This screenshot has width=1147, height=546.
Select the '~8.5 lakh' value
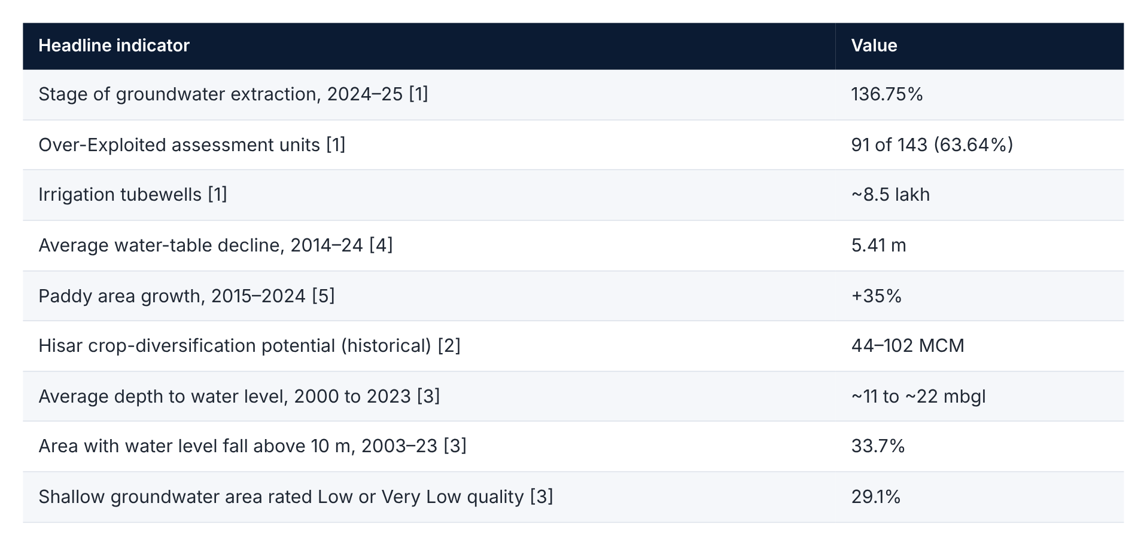click(890, 195)
